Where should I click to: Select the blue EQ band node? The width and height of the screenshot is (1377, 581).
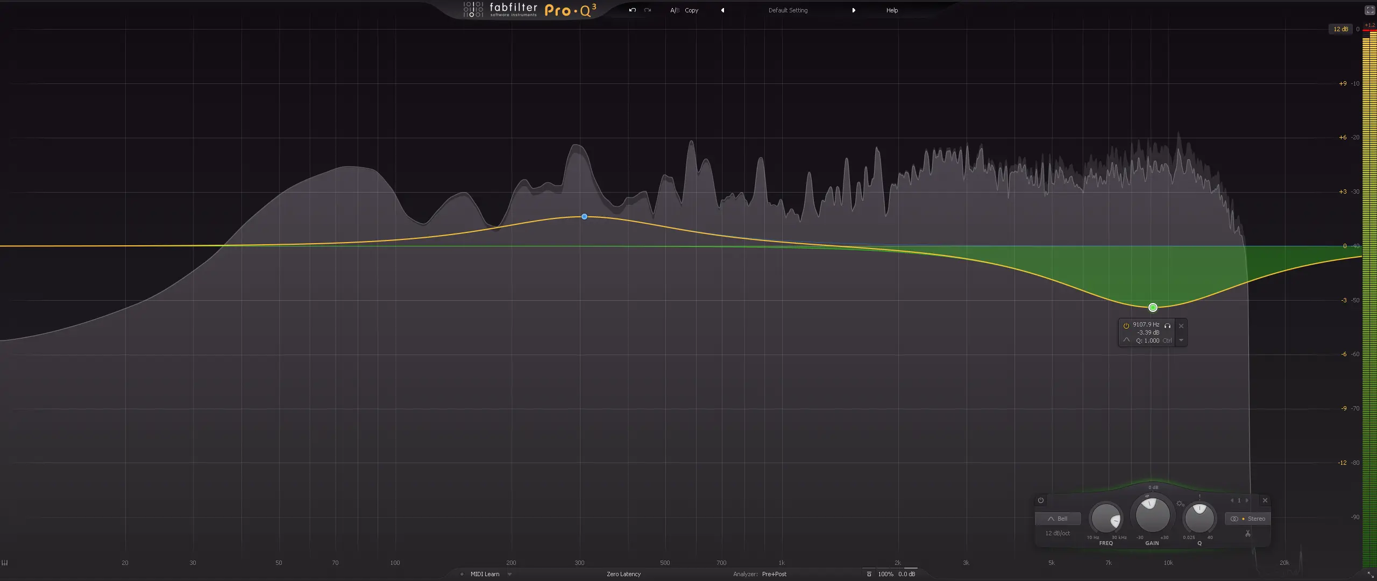[584, 217]
